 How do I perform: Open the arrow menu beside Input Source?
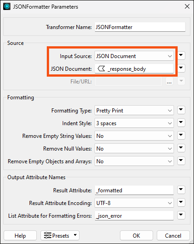click(181, 55)
